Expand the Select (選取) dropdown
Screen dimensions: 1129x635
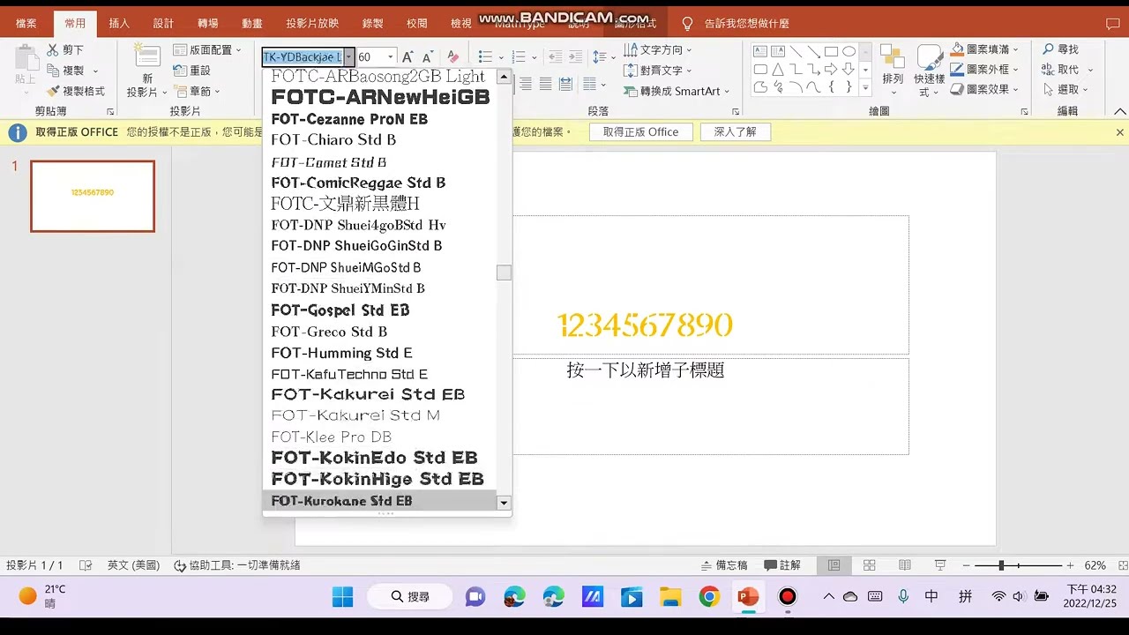(x=1087, y=89)
